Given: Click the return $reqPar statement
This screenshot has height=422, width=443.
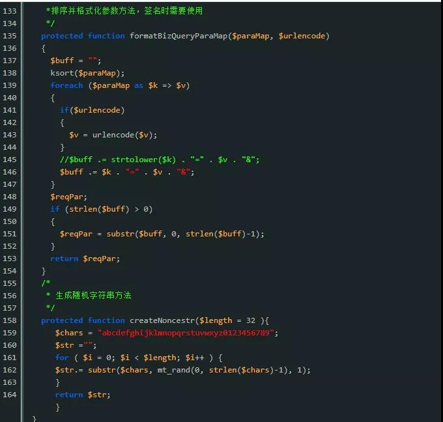Looking at the screenshot, I should pyautogui.click(x=85, y=259).
